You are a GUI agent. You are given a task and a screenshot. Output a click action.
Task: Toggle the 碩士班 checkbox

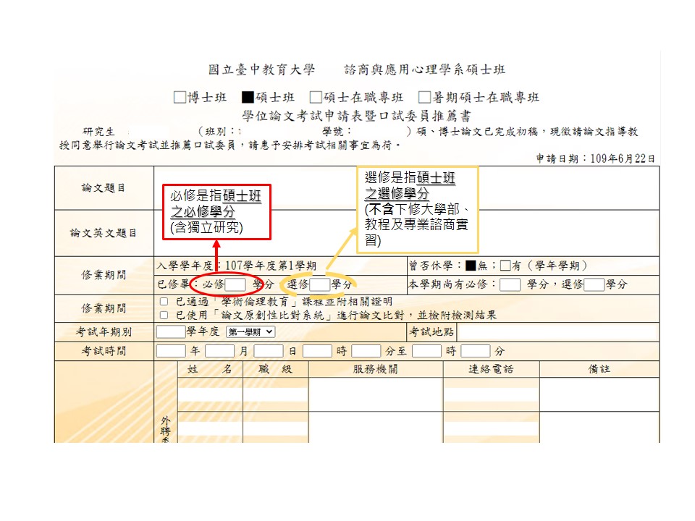click(248, 98)
